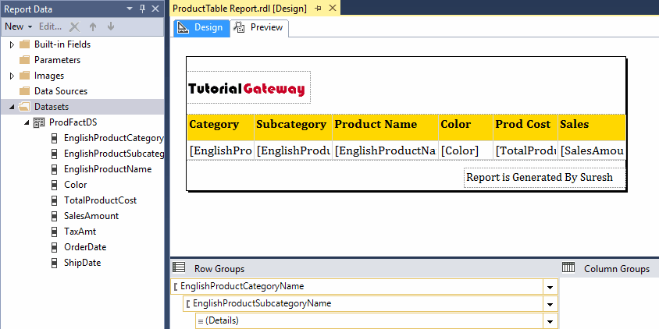Select the Color header cell

pos(465,127)
